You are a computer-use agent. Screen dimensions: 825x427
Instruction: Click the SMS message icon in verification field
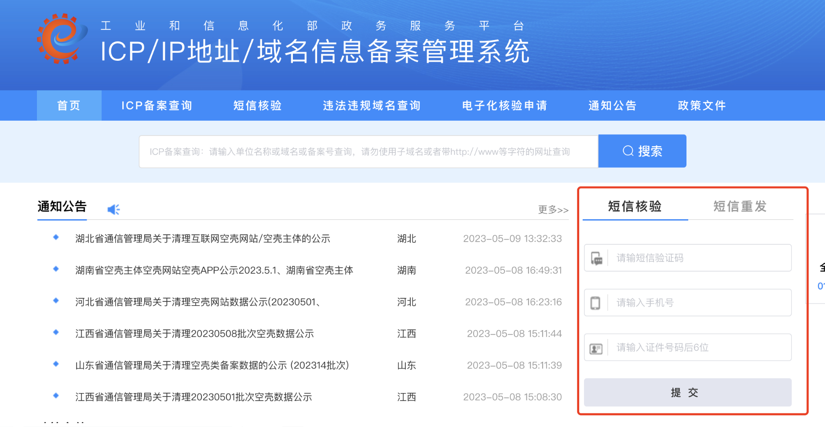coord(596,258)
